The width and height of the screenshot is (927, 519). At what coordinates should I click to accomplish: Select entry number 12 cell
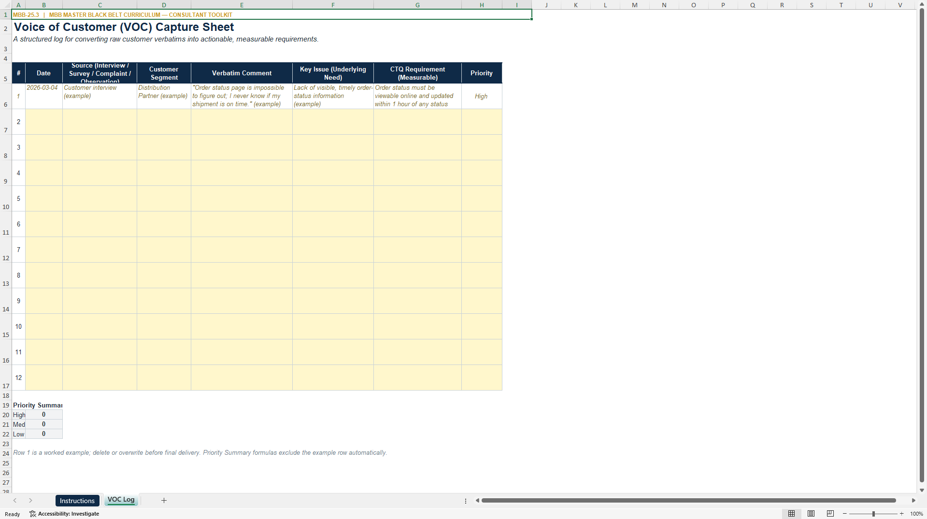click(x=18, y=378)
